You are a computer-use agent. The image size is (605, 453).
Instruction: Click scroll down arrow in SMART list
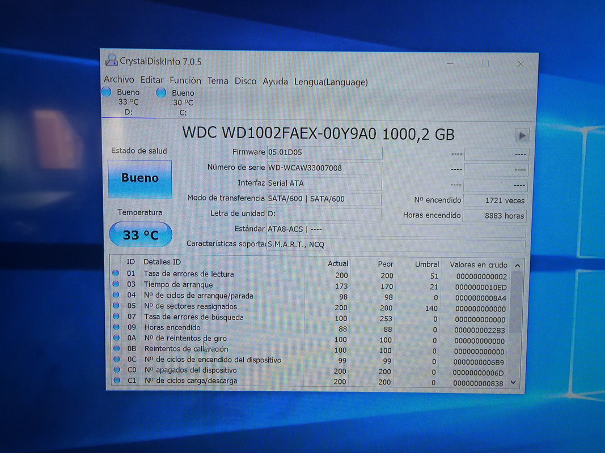coord(514,383)
